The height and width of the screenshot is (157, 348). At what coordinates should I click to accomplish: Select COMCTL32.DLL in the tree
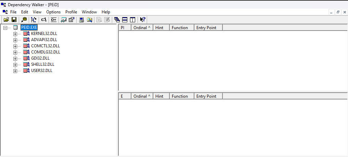point(46,46)
